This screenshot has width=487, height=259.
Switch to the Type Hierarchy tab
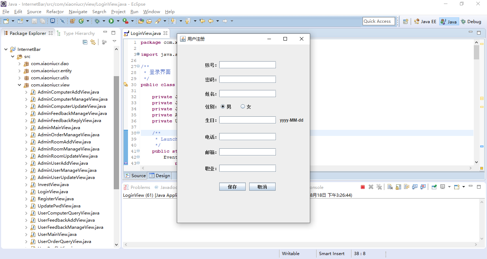tap(76, 33)
